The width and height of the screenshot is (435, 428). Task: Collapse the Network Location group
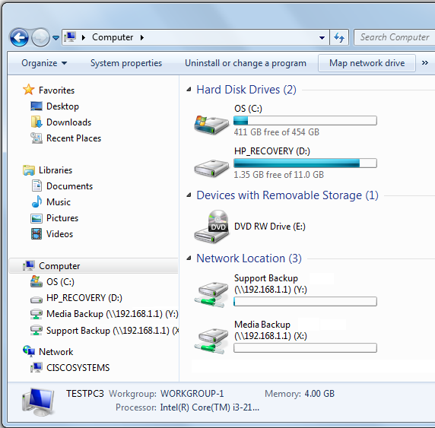189,258
